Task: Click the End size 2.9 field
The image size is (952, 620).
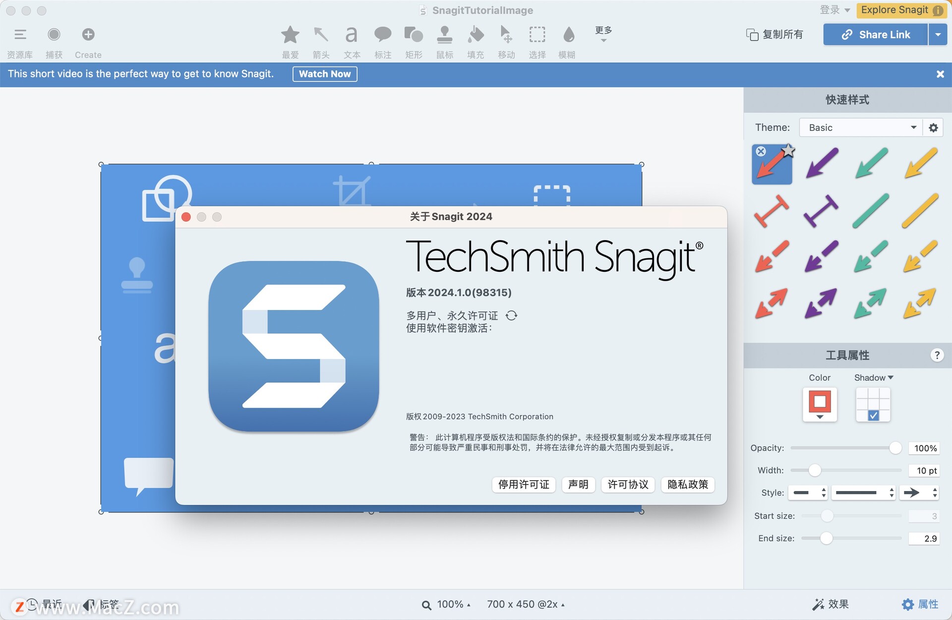Action: 924,539
